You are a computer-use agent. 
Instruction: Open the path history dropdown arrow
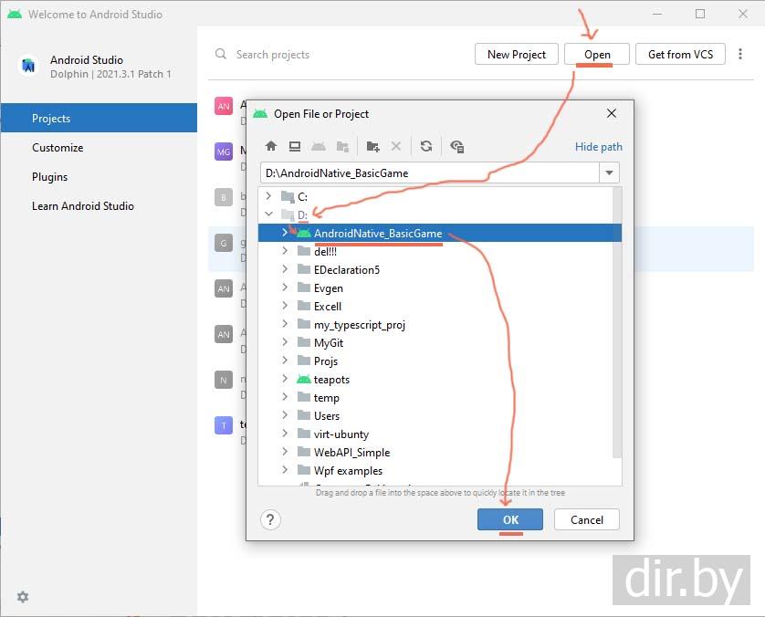[609, 173]
